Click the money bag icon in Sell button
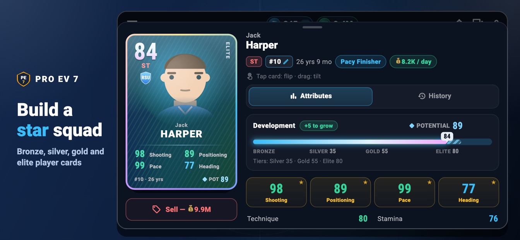Screen dimensions: 520x240 [x=190, y=209]
